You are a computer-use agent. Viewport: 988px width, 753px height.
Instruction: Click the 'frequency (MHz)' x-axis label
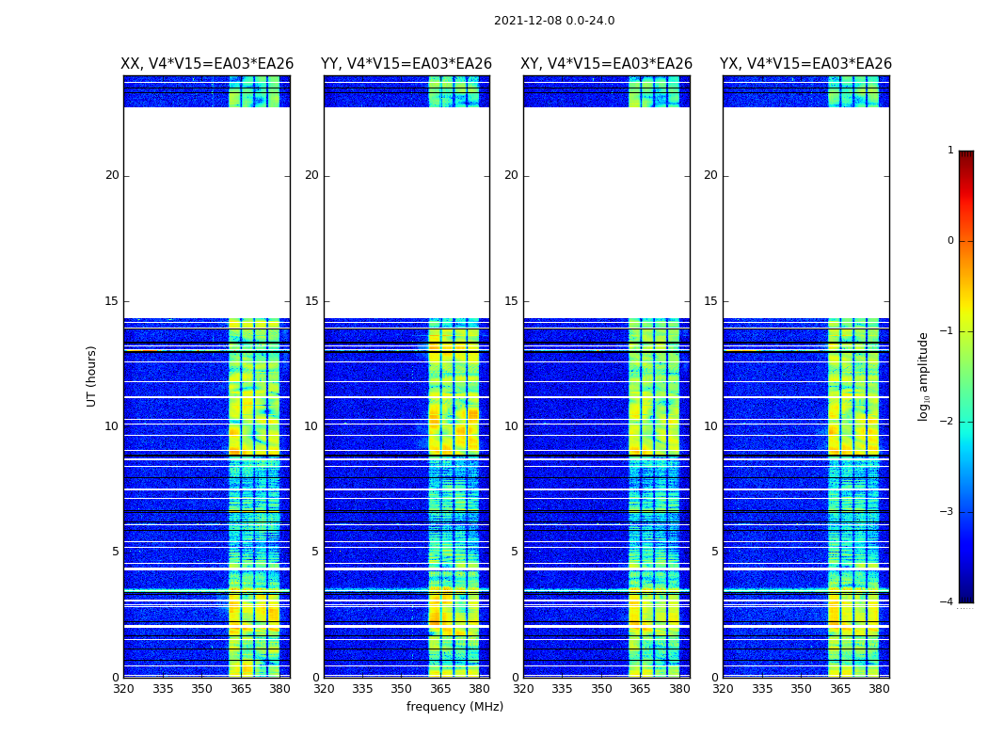[x=454, y=707]
